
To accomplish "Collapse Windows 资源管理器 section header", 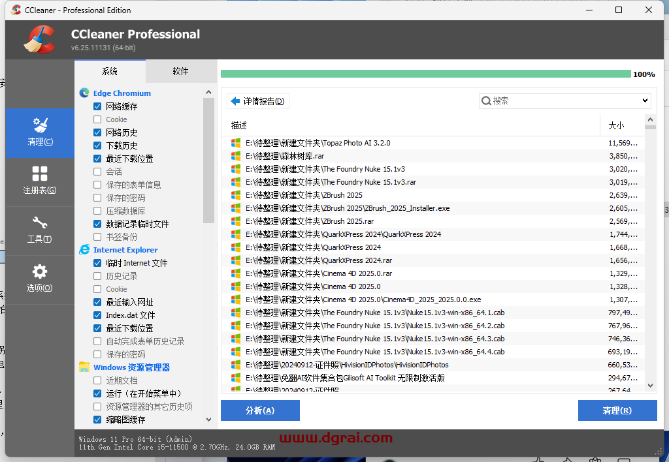I will pyautogui.click(x=131, y=367).
